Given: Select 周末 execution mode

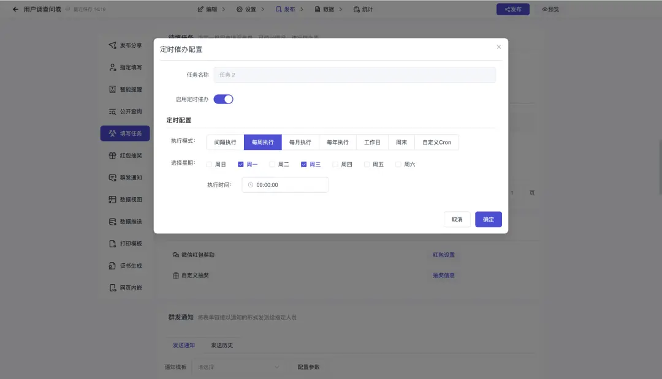Looking at the screenshot, I should (x=401, y=142).
